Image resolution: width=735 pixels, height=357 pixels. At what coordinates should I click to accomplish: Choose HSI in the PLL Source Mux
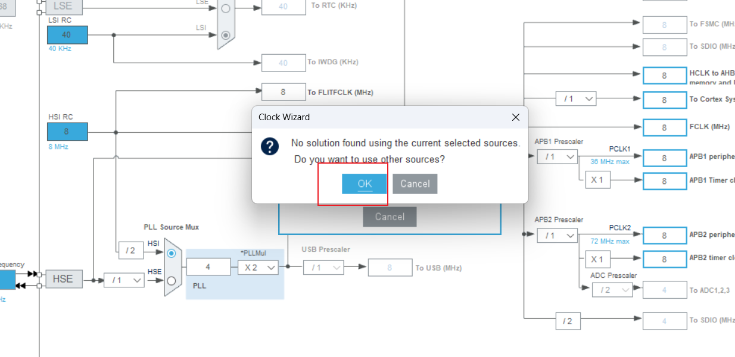(x=172, y=253)
